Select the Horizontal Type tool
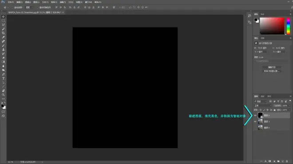 click(4, 78)
